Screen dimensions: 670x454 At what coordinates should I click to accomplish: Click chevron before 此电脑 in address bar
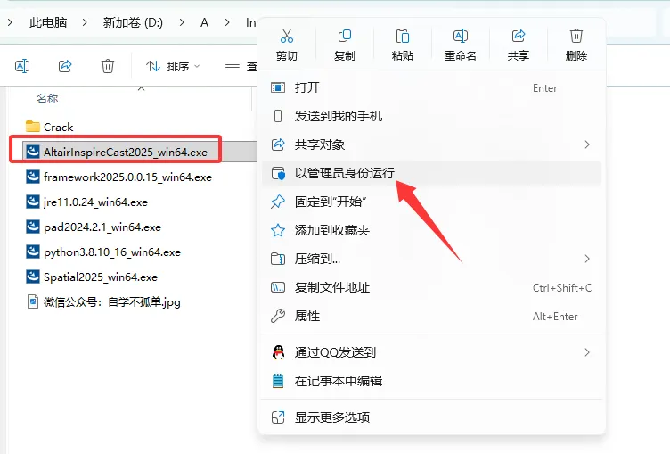pyautogui.click(x=10, y=22)
